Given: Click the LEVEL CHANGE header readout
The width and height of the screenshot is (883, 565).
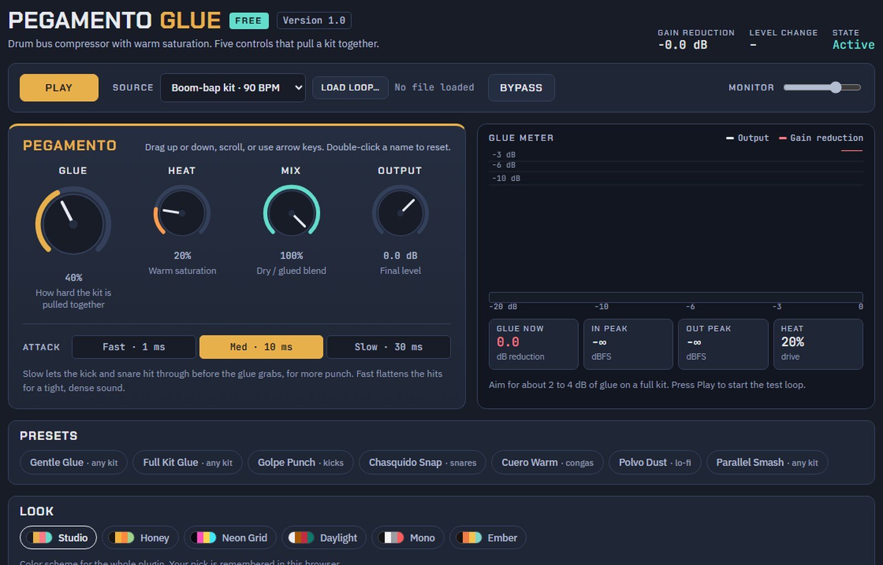Looking at the screenshot, I should 783,39.
